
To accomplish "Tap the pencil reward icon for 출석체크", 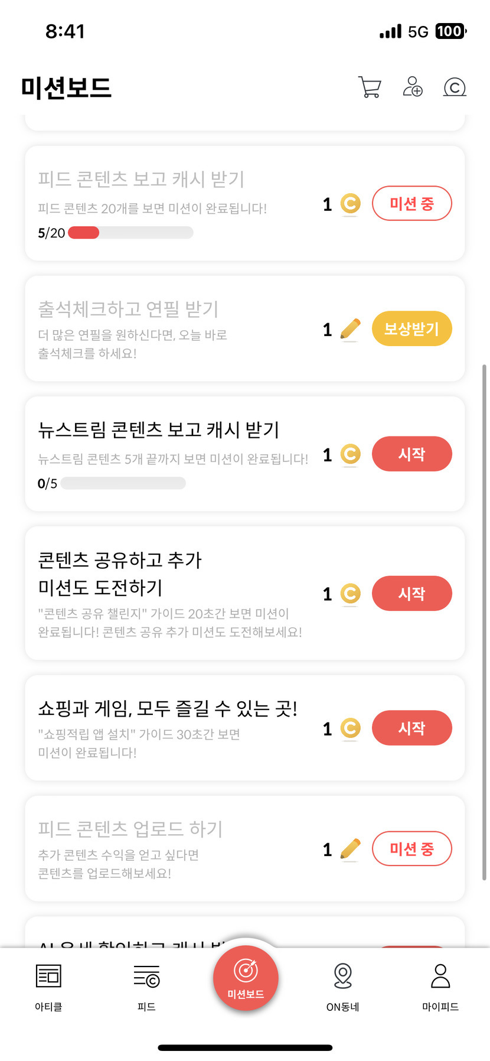I will coord(351,329).
